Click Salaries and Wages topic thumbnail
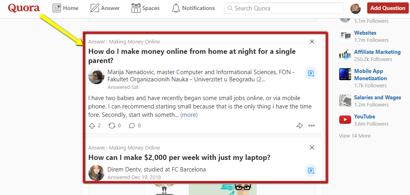The width and height of the screenshot is (410, 195). (x=345, y=100)
